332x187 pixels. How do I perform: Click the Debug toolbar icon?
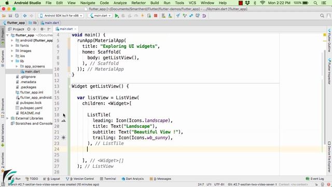(123, 16)
